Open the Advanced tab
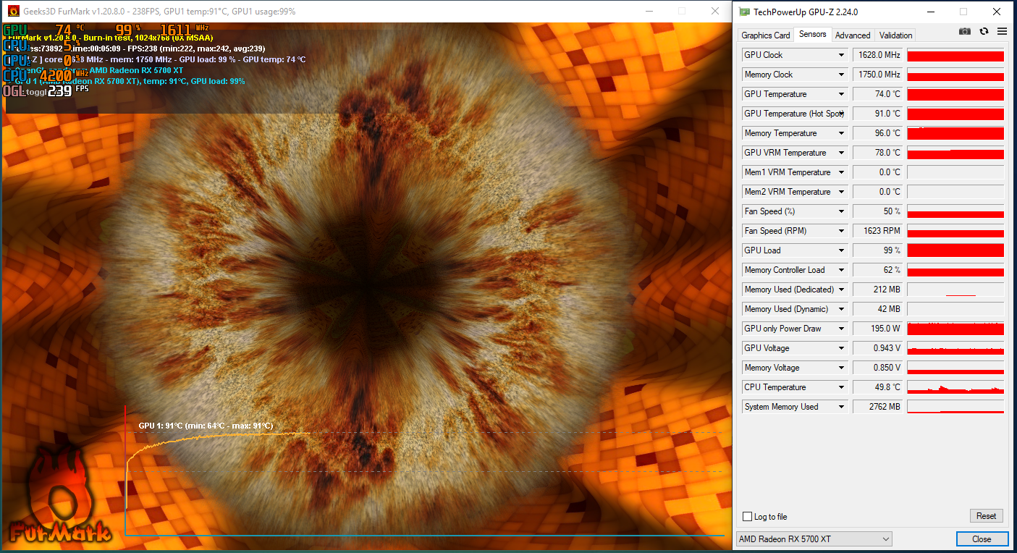This screenshot has width=1017, height=553. pyautogui.click(x=853, y=35)
